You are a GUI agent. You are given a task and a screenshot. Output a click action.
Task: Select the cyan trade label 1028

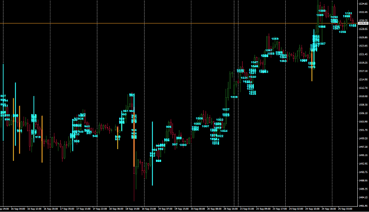(x=234, y=97)
